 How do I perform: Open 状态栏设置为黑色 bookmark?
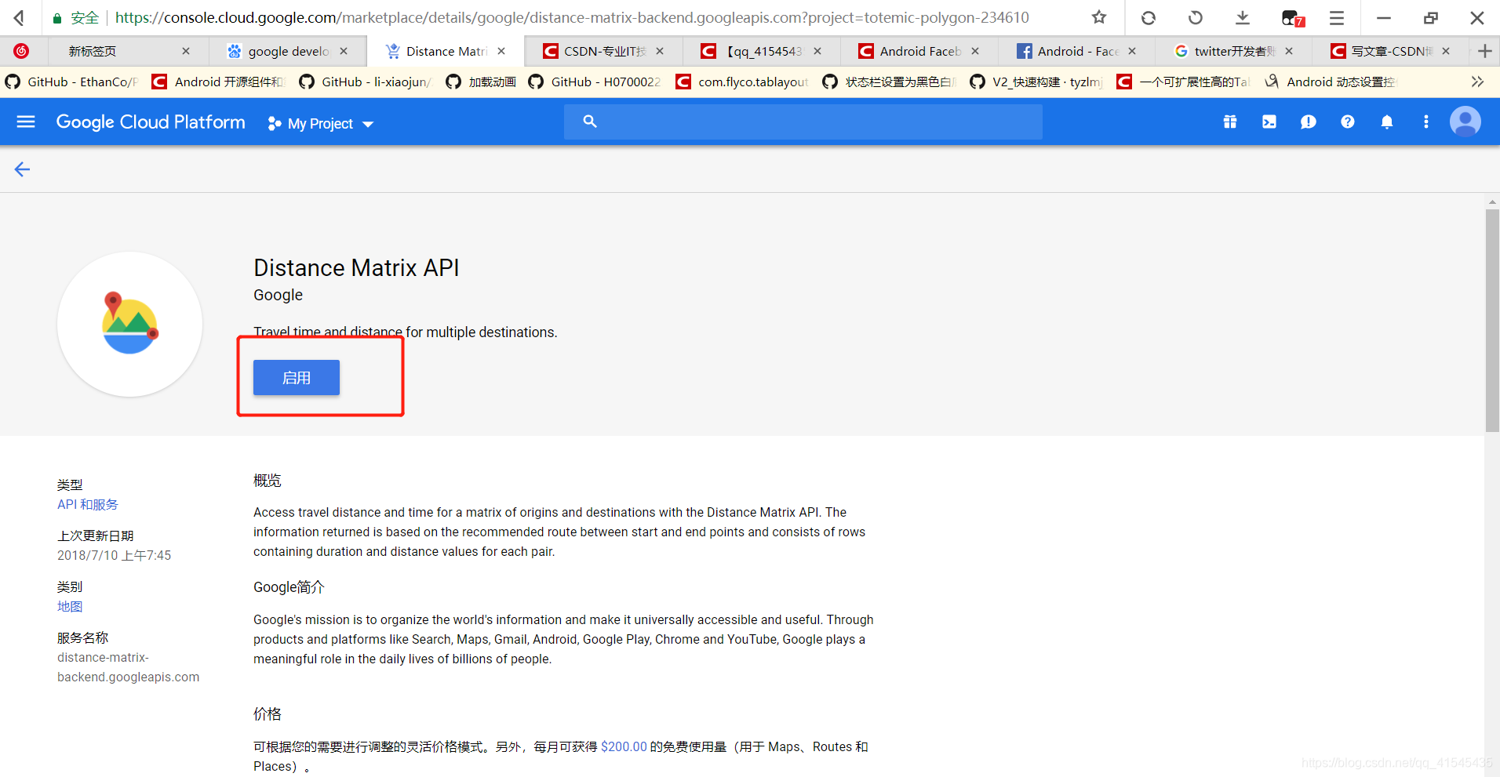pyautogui.click(x=890, y=82)
